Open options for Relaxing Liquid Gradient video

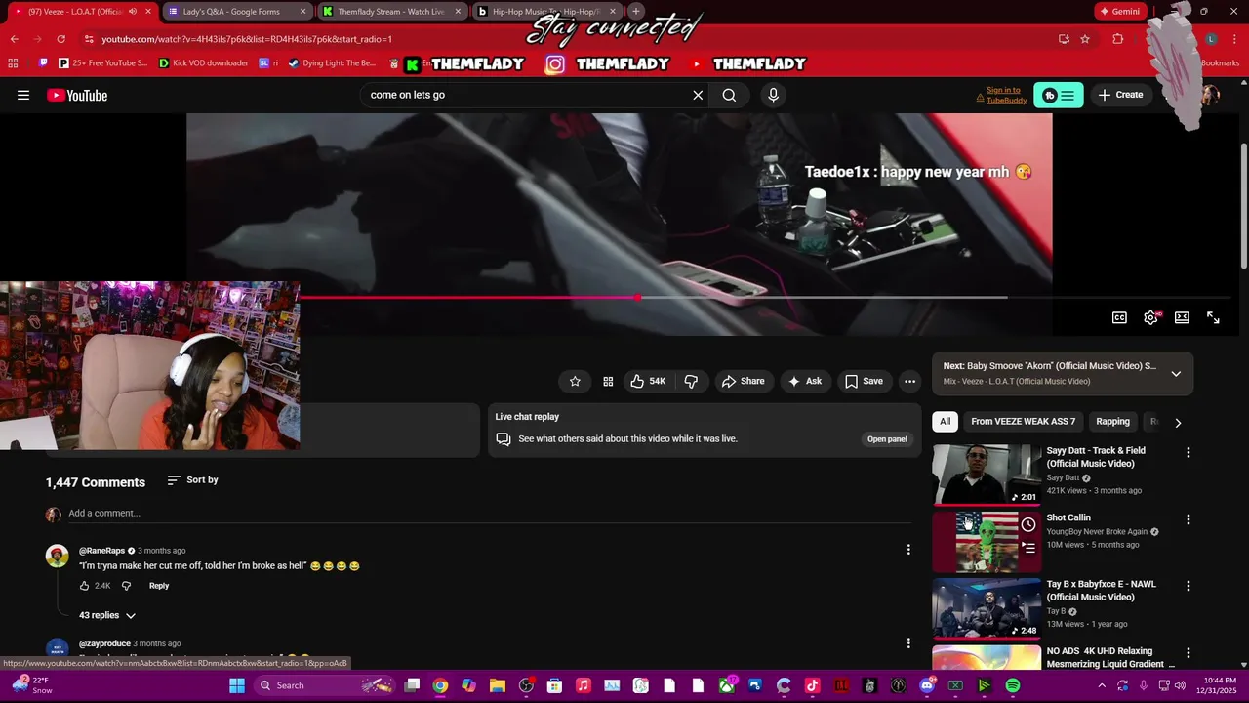pyautogui.click(x=1188, y=652)
